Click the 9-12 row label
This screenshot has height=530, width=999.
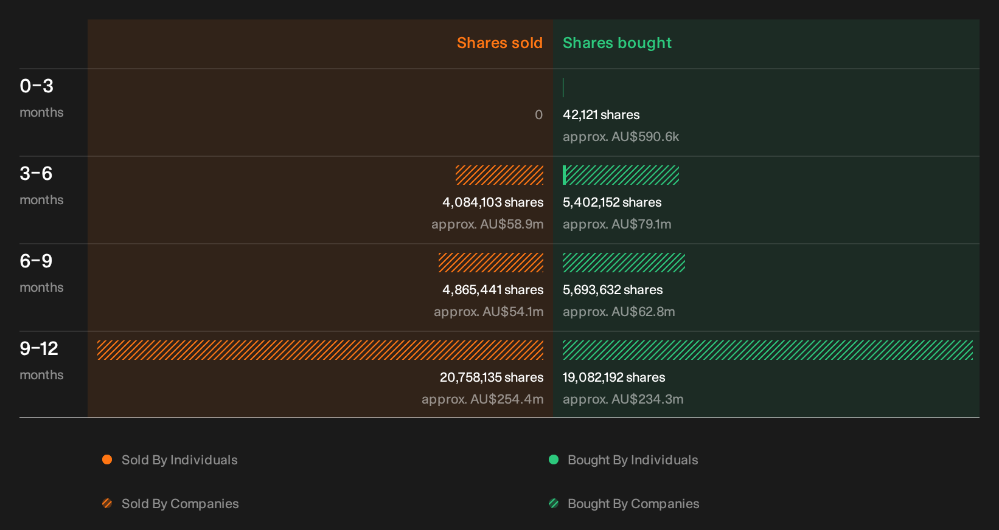click(39, 349)
